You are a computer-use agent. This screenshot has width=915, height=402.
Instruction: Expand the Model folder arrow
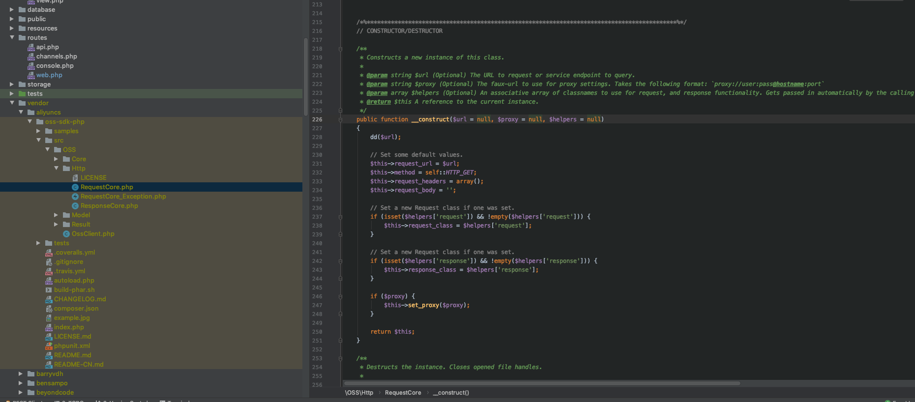(x=56, y=215)
